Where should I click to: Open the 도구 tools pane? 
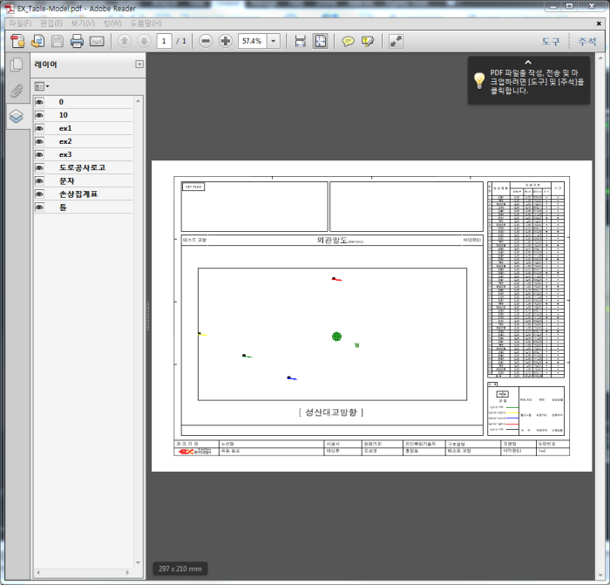[x=551, y=41]
